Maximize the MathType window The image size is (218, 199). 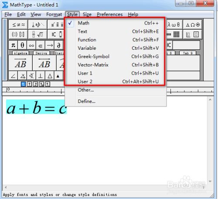191,3
